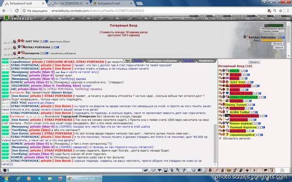Click the funnel filter icon in chat toolbar
The height and width of the screenshot is (182, 292).
click(160, 170)
